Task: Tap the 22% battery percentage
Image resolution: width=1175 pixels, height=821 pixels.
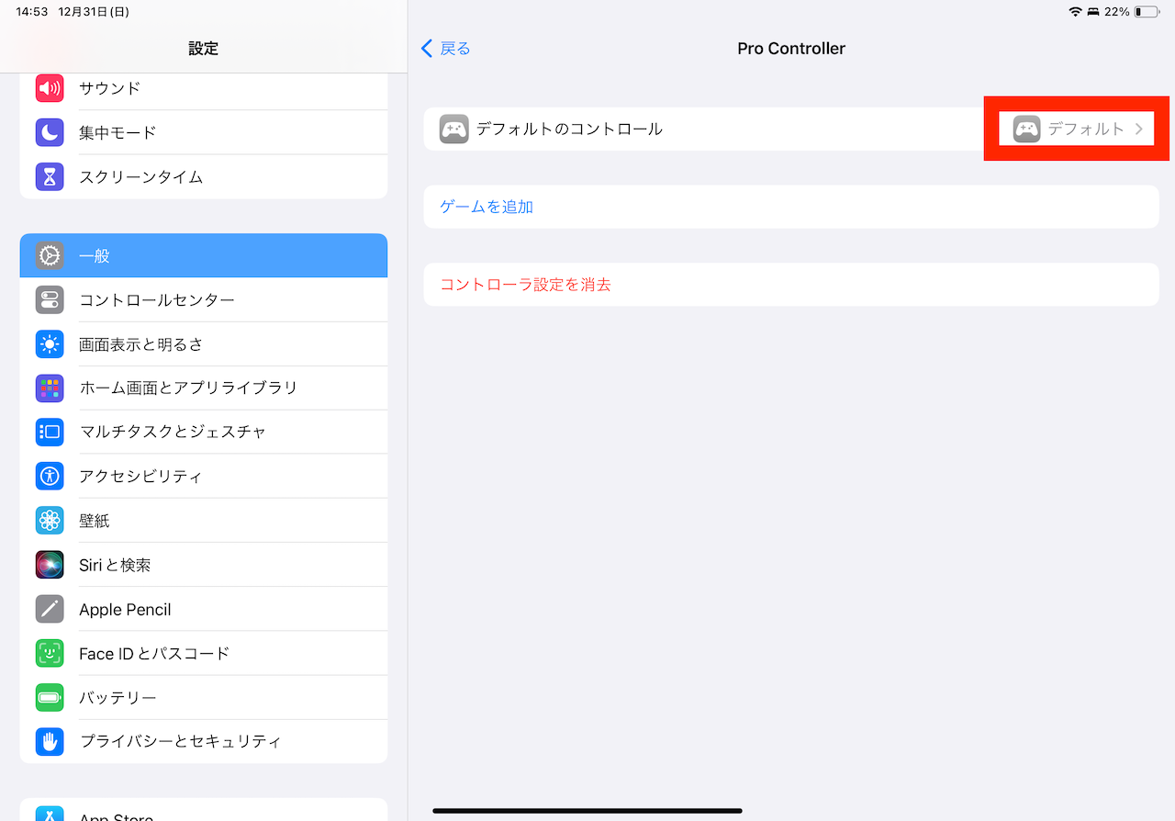Action: (x=1117, y=12)
